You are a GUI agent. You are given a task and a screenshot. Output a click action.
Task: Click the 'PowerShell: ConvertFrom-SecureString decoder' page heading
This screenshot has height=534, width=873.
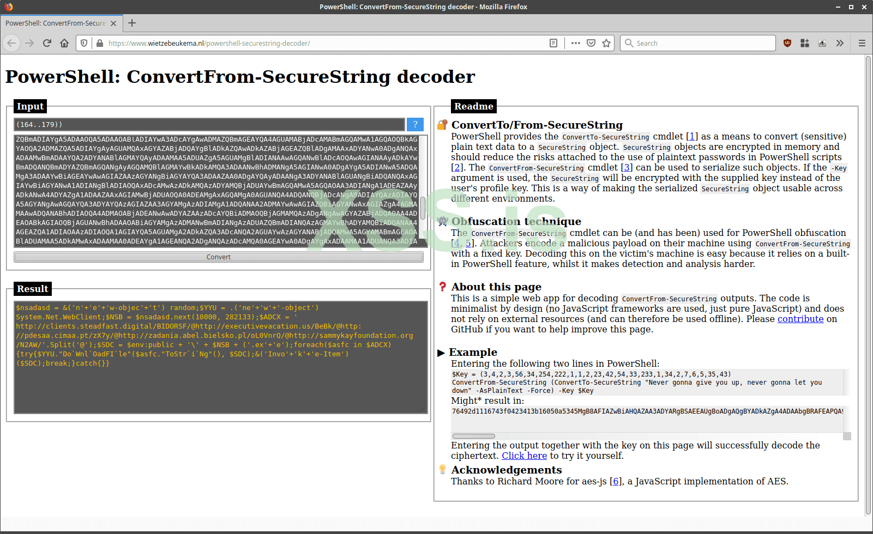[240, 77]
